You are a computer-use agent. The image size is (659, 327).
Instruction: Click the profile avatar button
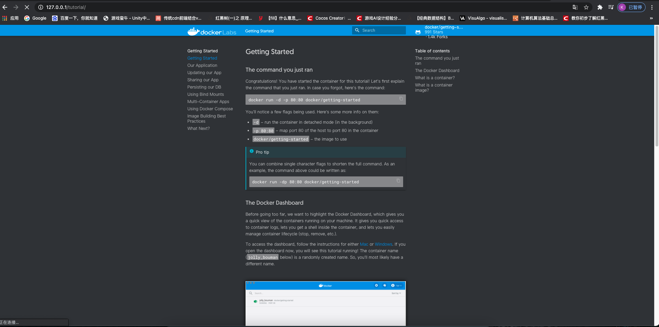tap(631, 7)
